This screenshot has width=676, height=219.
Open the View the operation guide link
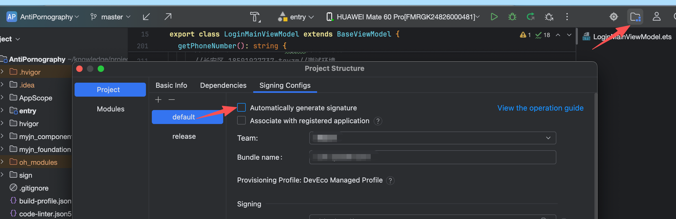(x=540, y=108)
